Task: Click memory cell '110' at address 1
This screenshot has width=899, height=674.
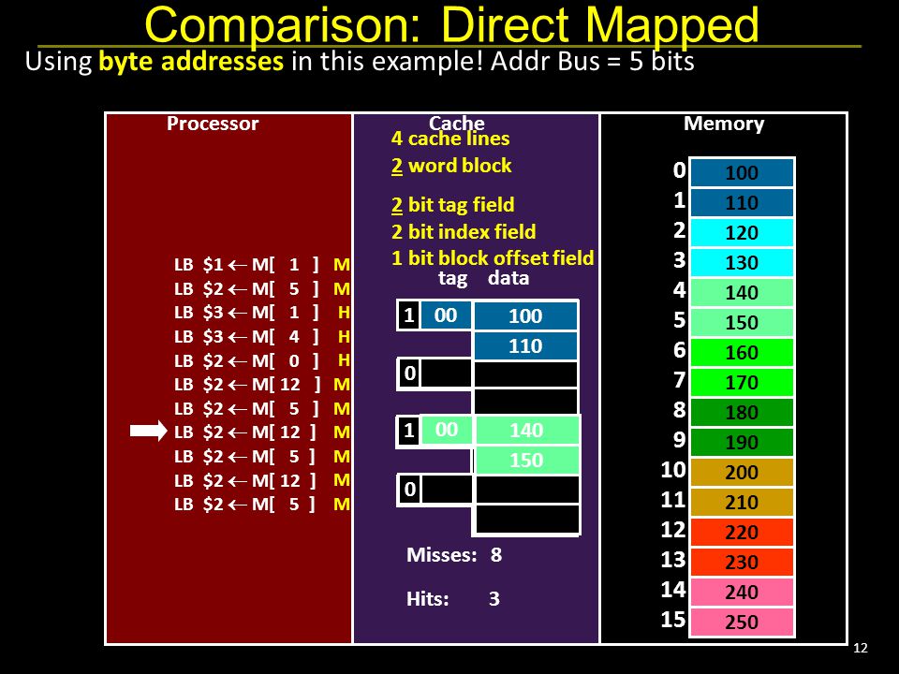Action: click(x=742, y=202)
